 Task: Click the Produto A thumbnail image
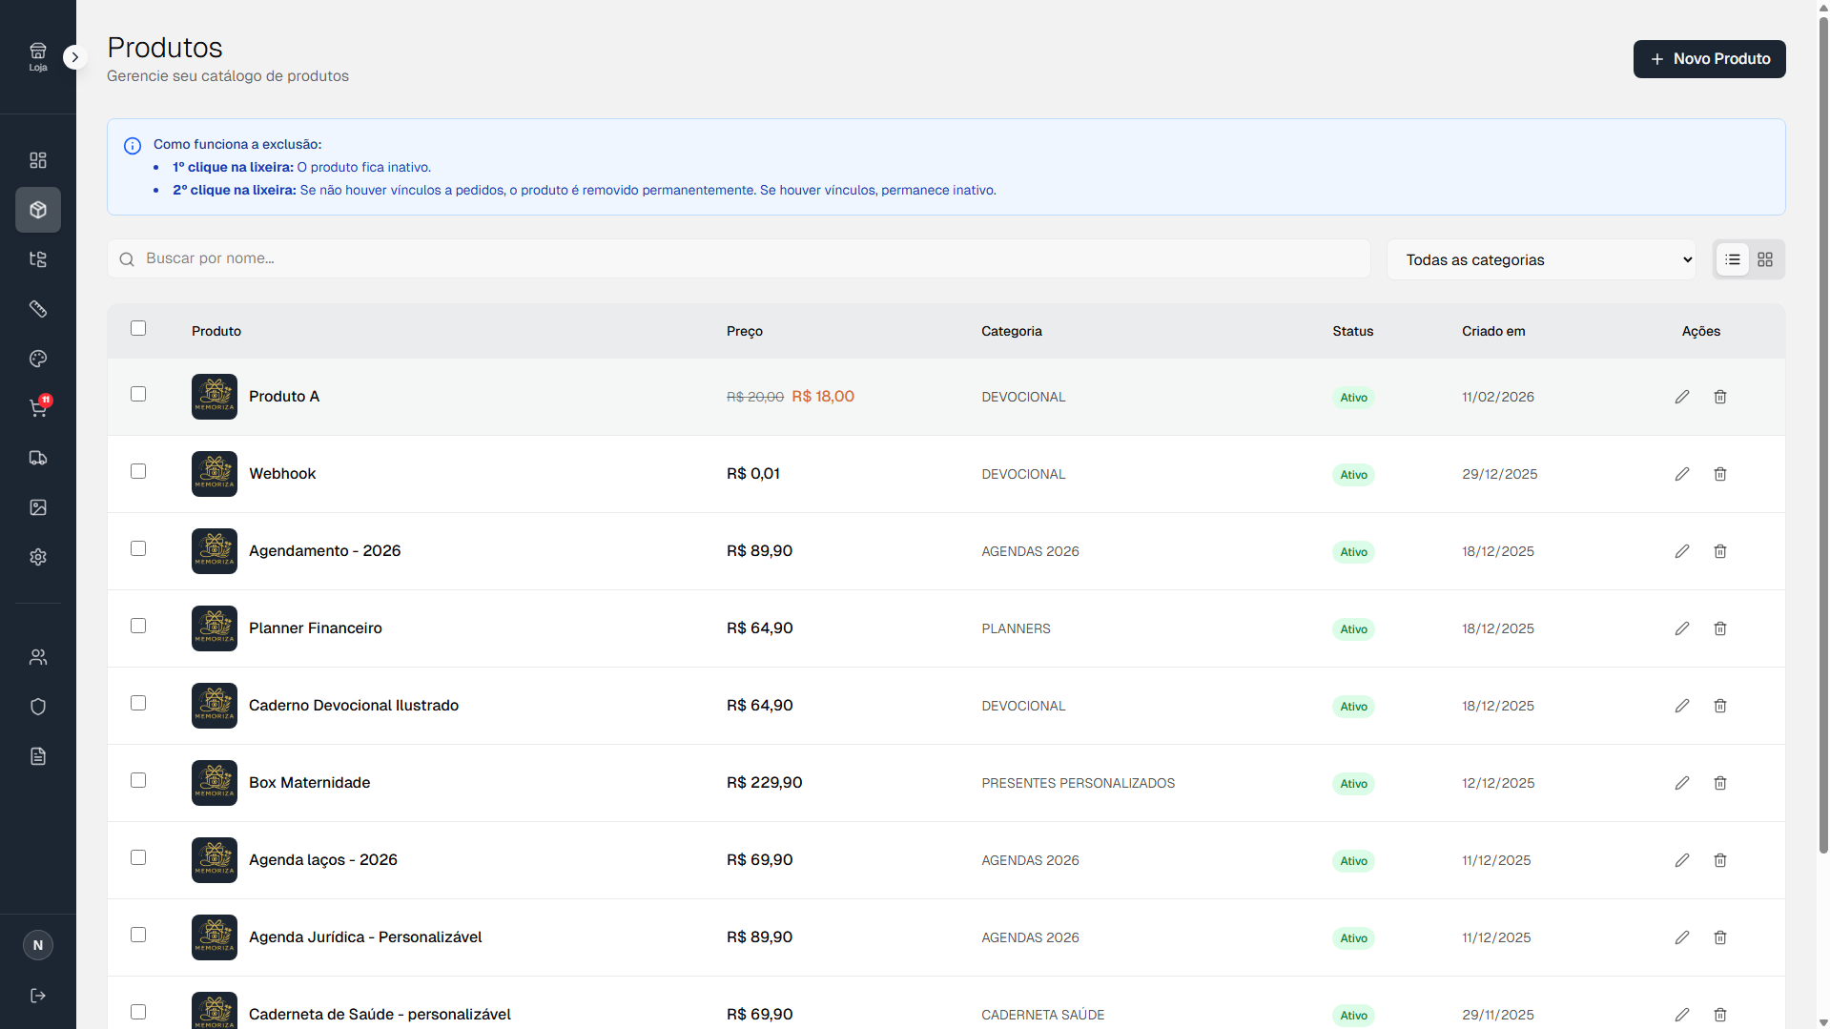[215, 397]
